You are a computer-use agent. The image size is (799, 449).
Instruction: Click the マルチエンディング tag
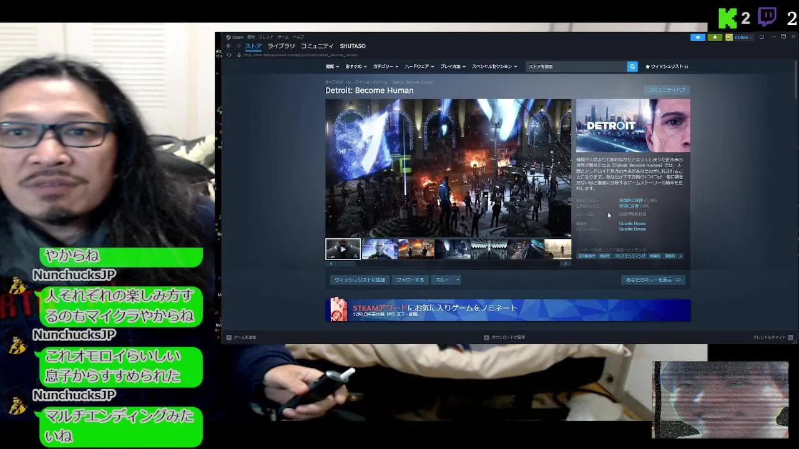click(630, 256)
